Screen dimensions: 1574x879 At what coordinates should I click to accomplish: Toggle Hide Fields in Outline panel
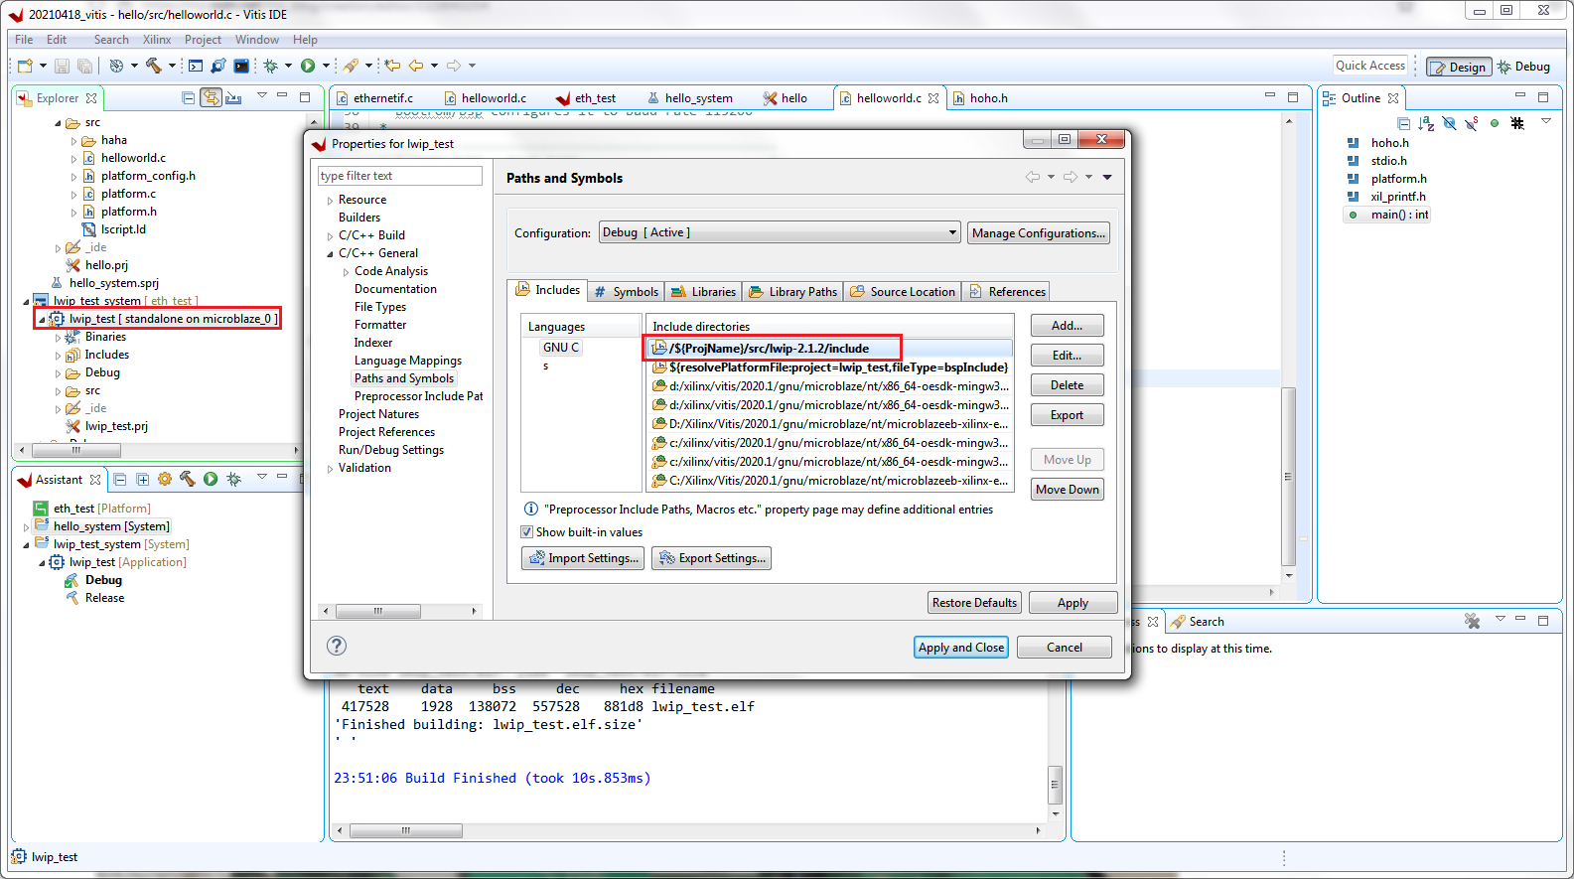[1449, 123]
